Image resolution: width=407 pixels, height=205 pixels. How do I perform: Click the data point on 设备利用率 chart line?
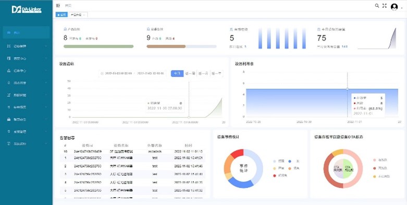tap(348, 89)
